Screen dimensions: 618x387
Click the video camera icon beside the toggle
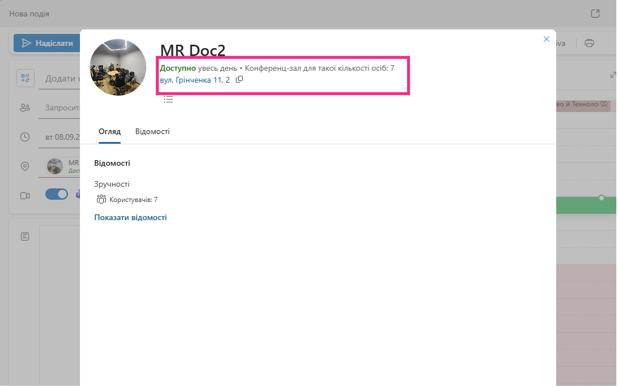pos(25,196)
